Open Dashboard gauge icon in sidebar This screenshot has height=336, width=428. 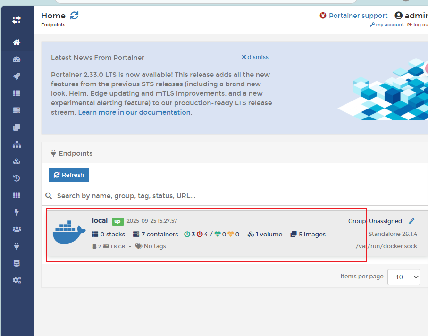click(17, 59)
